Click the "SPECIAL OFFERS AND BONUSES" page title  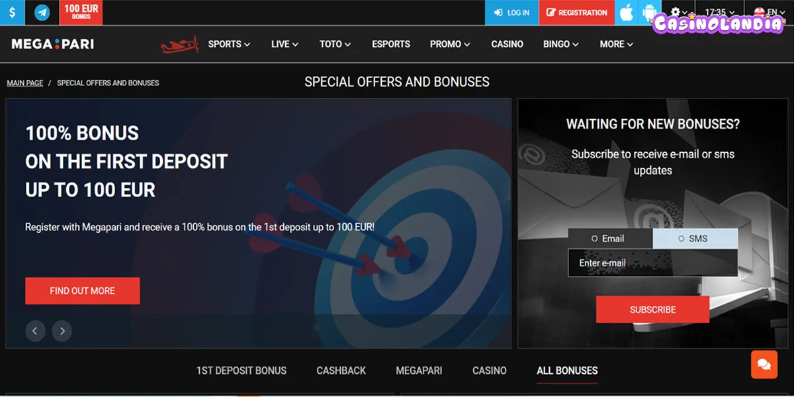397,82
